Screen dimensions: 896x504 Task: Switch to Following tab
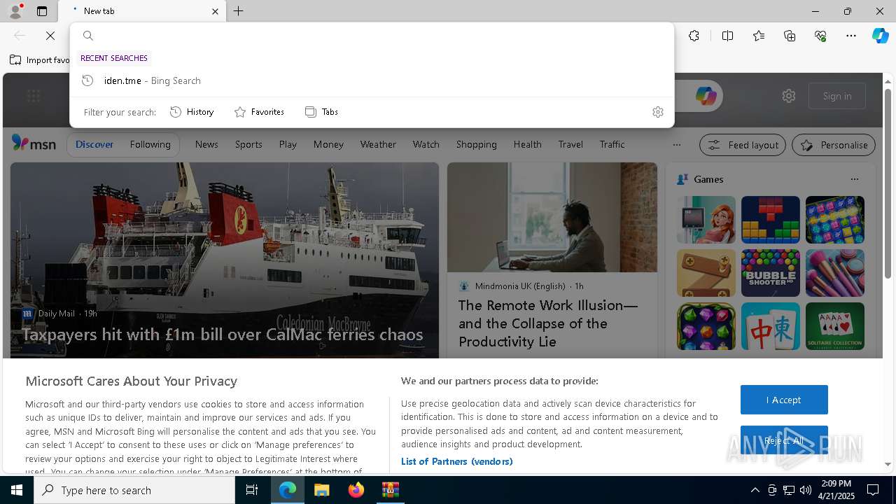(150, 144)
